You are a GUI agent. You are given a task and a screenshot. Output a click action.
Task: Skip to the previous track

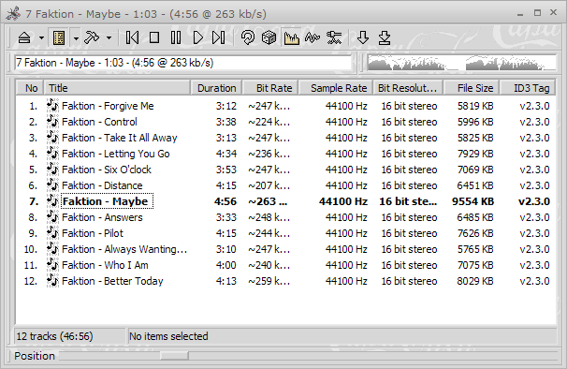(132, 37)
